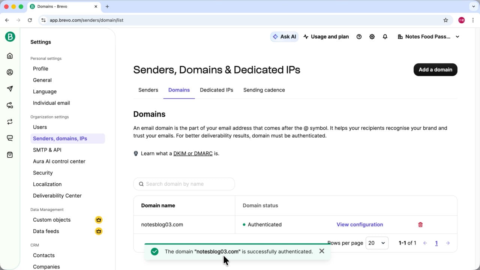Screen dimensions: 480x270
Task: Click page number 1 in pagination
Action: point(436,243)
